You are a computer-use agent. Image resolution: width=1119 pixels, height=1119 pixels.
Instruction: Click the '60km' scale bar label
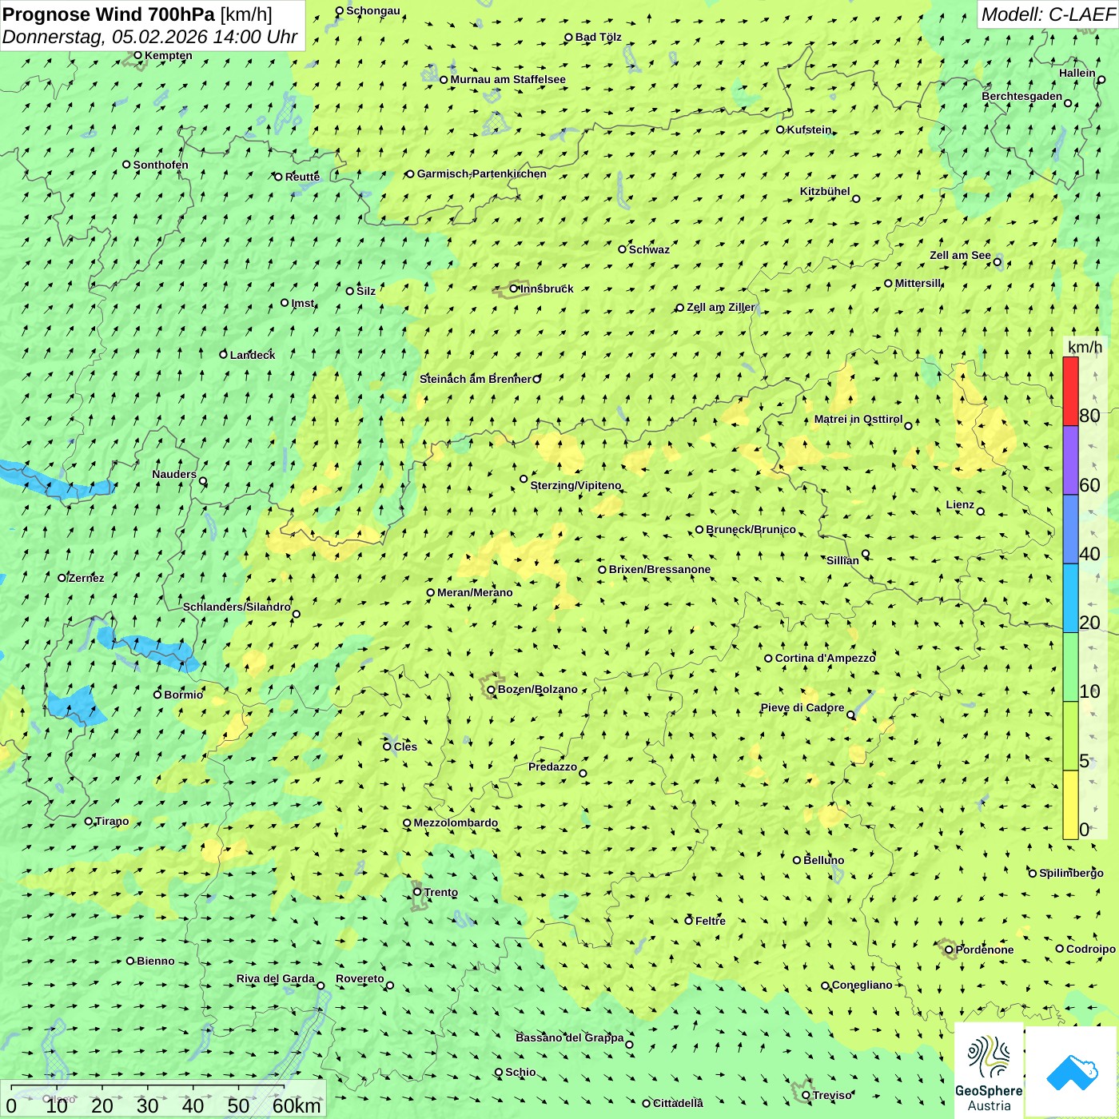click(x=297, y=1105)
